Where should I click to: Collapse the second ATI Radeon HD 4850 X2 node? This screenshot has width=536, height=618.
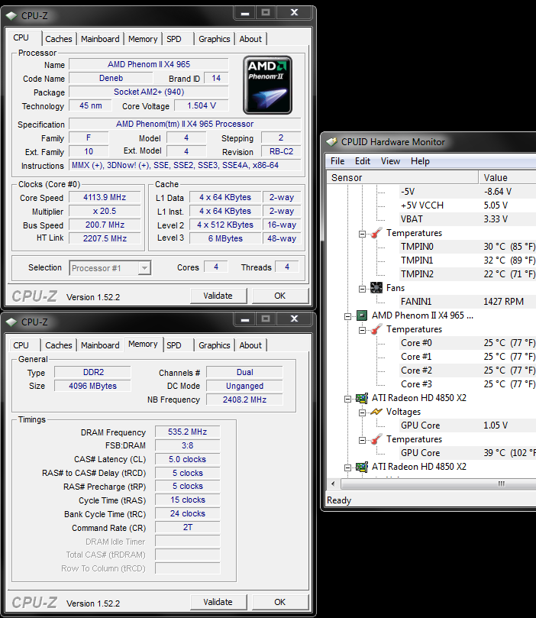click(x=347, y=468)
